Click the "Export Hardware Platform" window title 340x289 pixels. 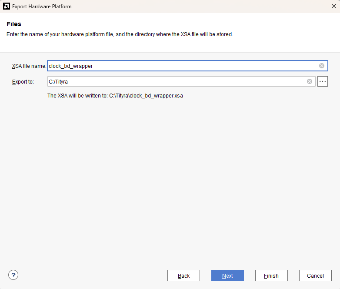(42, 7)
